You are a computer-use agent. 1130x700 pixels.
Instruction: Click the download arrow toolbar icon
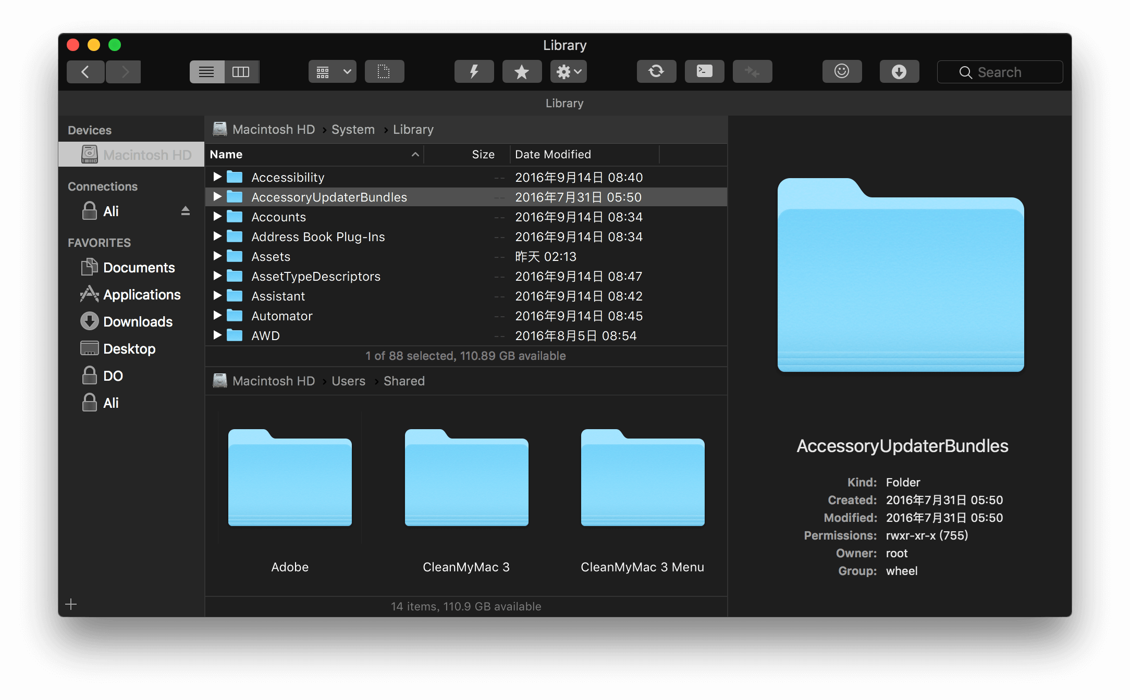899,72
